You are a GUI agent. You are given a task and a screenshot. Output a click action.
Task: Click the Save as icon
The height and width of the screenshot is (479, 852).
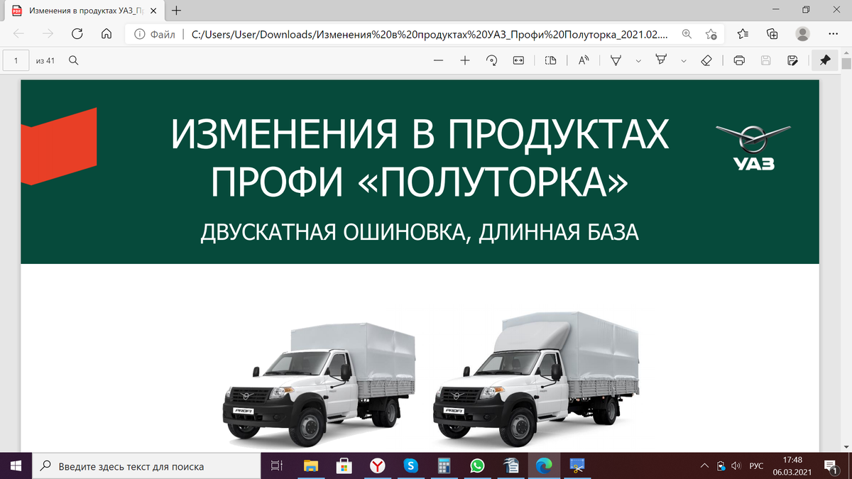792,61
